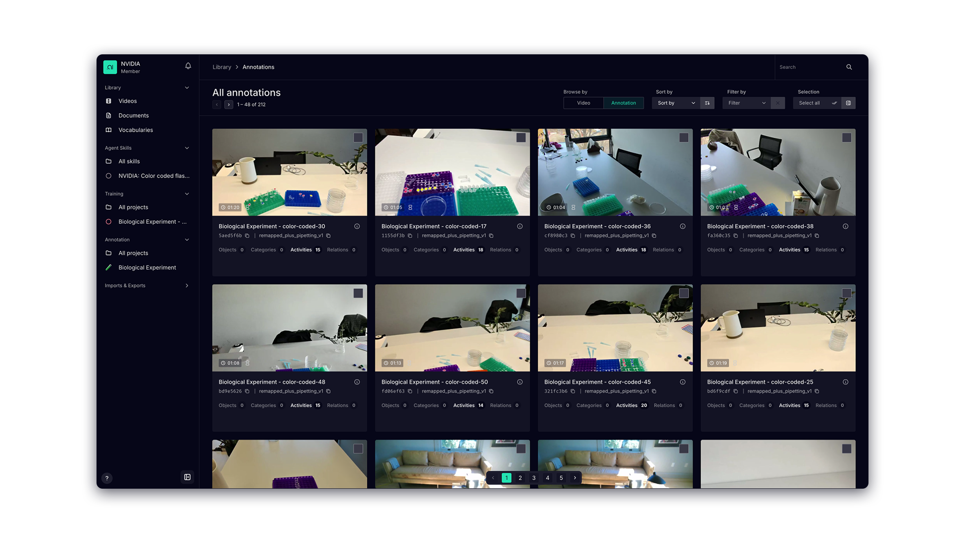The height and width of the screenshot is (543, 965).
Task: Open Biological Experiment under Annotation
Action: coord(147,267)
